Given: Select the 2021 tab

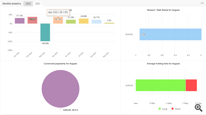Looking at the screenshot, I should (x=38, y=4).
